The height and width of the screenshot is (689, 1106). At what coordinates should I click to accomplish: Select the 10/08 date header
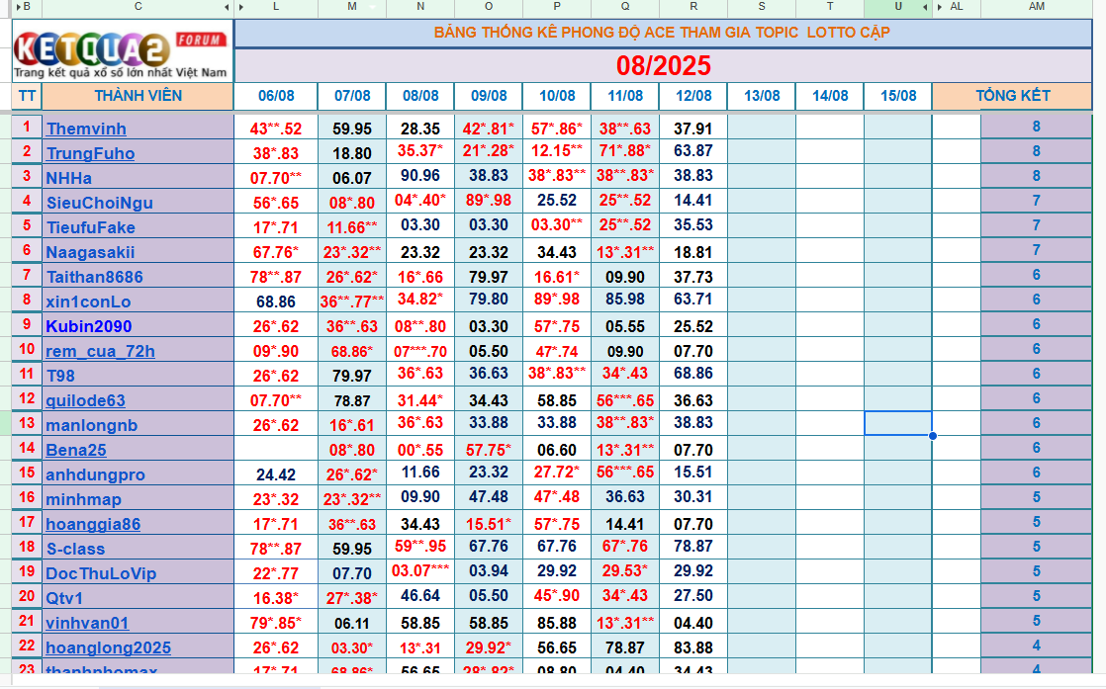[x=557, y=96]
